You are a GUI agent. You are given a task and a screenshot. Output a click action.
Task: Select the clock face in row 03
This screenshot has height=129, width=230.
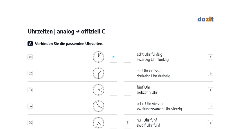pyautogui.click(x=98, y=90)
